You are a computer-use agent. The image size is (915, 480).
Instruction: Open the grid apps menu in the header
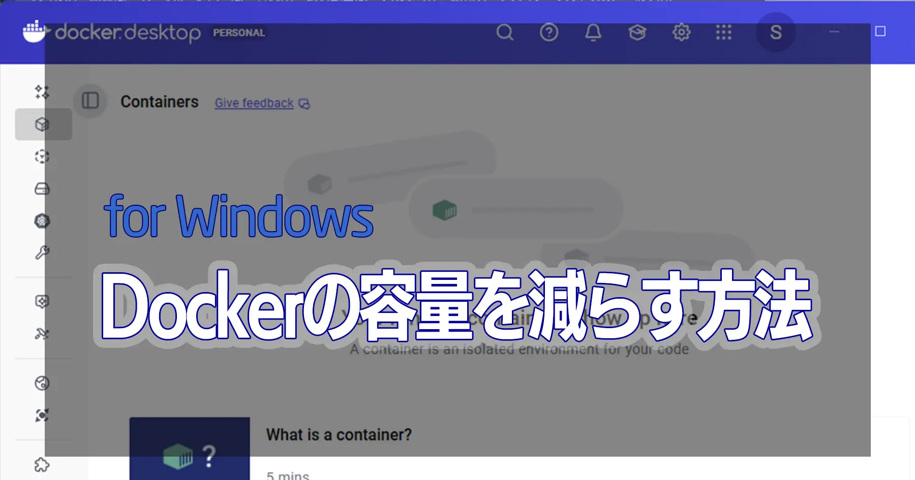click(724, 33)
